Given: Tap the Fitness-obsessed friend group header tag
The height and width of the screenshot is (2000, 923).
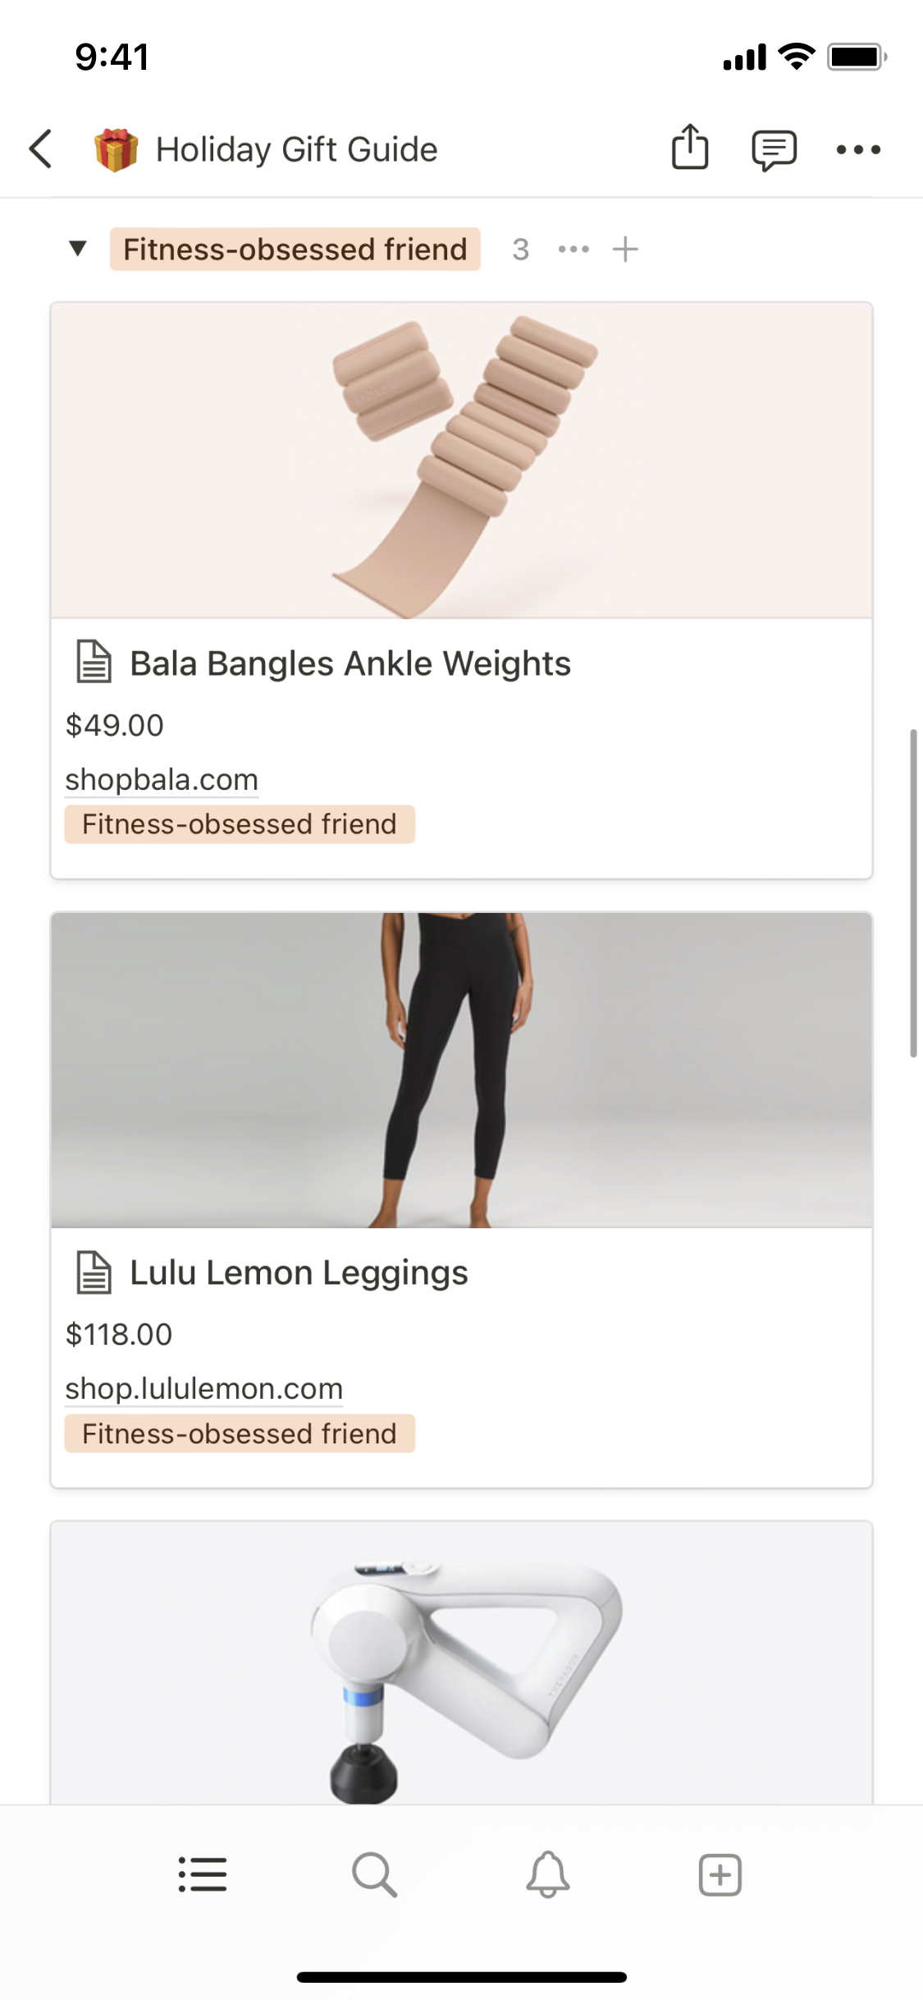Looking at the screenshot, I should [x=295, y=249].
